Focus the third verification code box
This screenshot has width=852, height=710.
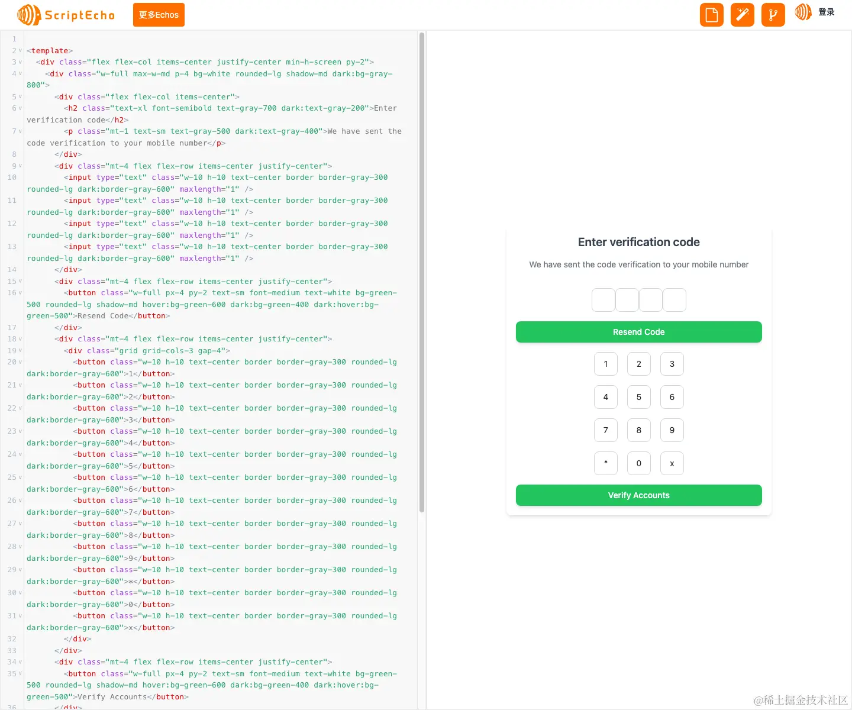click(651, 300)
